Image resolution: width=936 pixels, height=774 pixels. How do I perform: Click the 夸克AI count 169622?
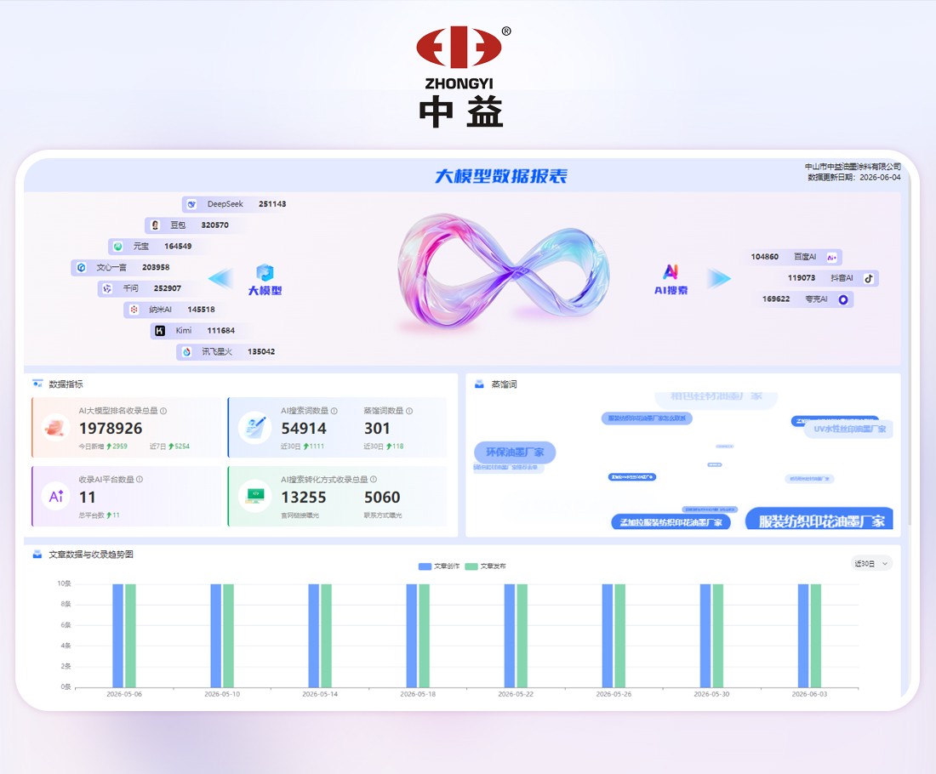point(776,299)
